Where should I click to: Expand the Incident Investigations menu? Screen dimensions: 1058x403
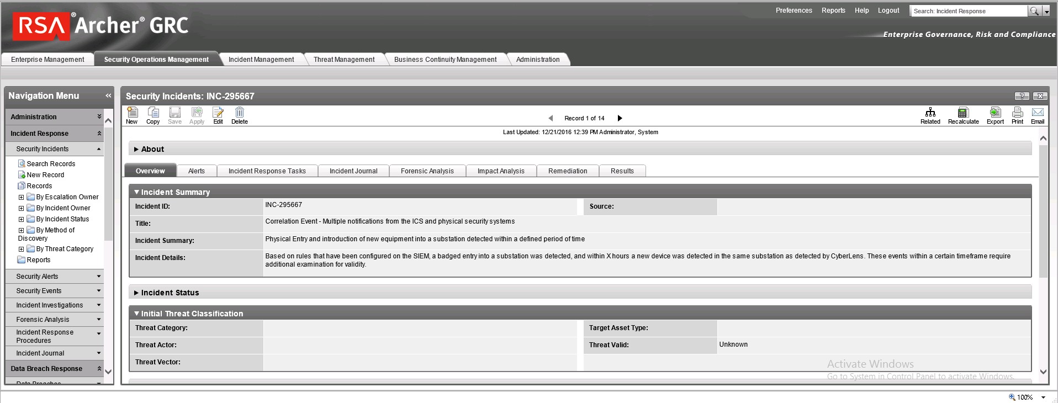tap(99, 305)
